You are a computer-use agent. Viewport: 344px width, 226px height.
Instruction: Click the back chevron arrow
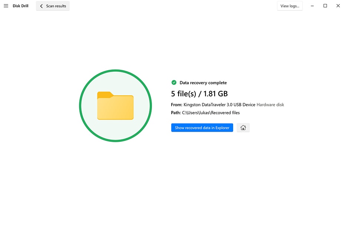pos(41,6)
